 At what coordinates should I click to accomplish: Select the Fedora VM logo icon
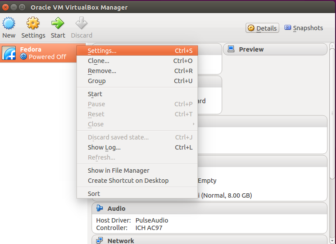point(9,53)
